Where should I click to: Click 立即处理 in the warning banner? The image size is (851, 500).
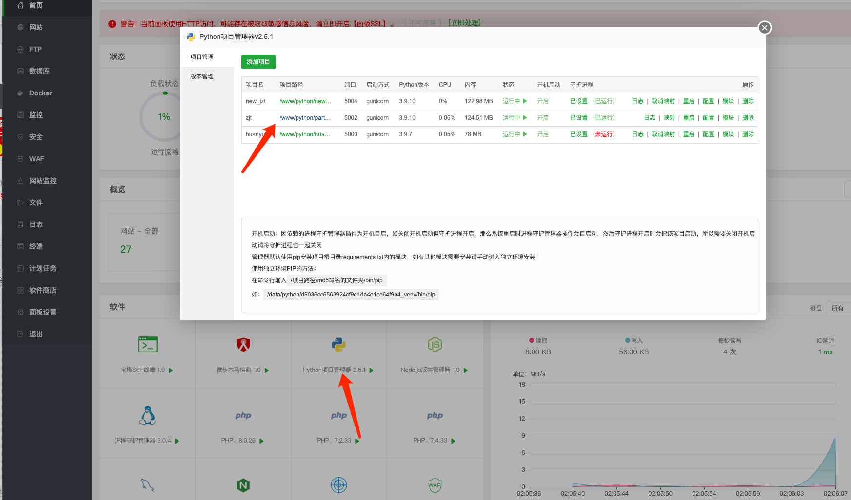tap(464, 23)
